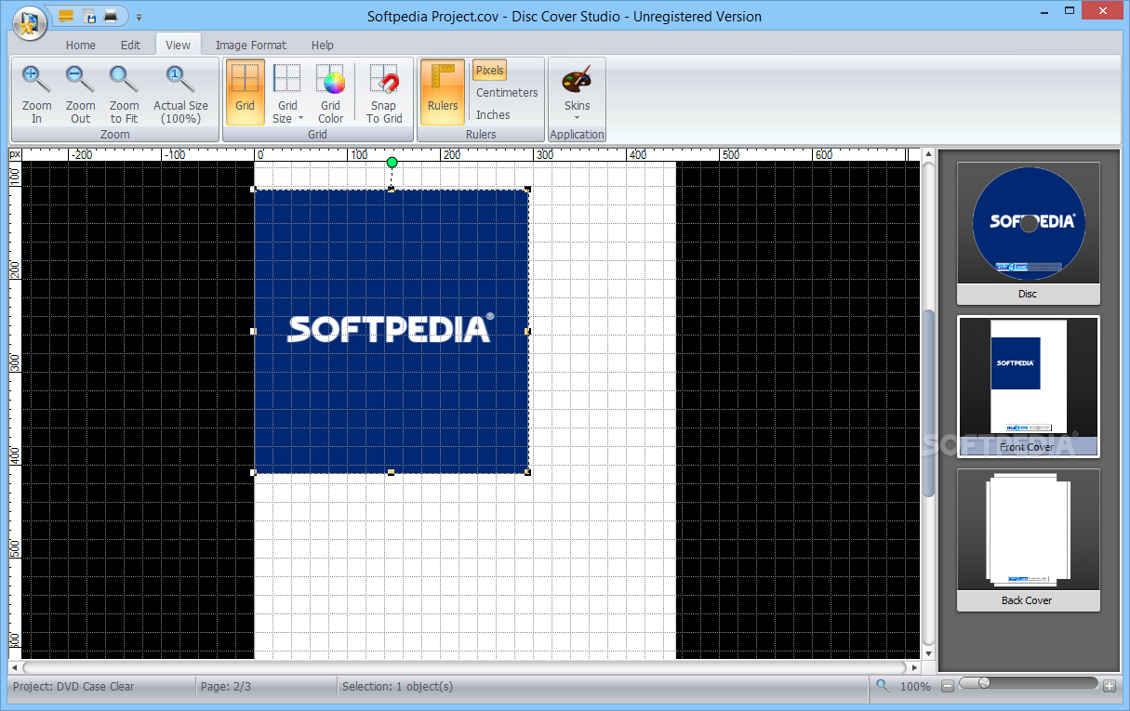Open the Grid Color picker
Viewport: 1130px width, 711px height.
[x=331, y=93]
